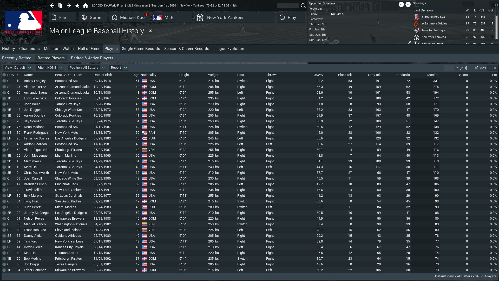Click the copy pages icon in top bar

pos(60,5)
